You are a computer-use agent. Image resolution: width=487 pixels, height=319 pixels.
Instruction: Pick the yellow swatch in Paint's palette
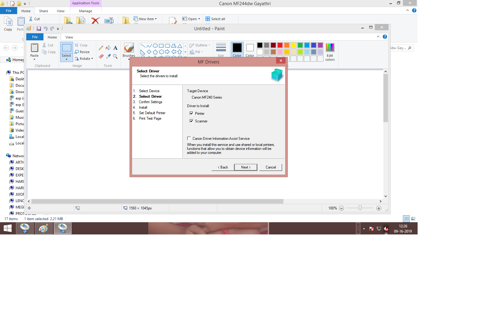tap(293, 45)
